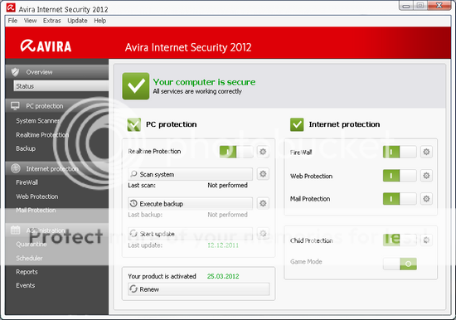This screenshot has width=456, height=320.
Task: Click the Administration calendar icon in sidebar
Action: [x=16, y=230]
